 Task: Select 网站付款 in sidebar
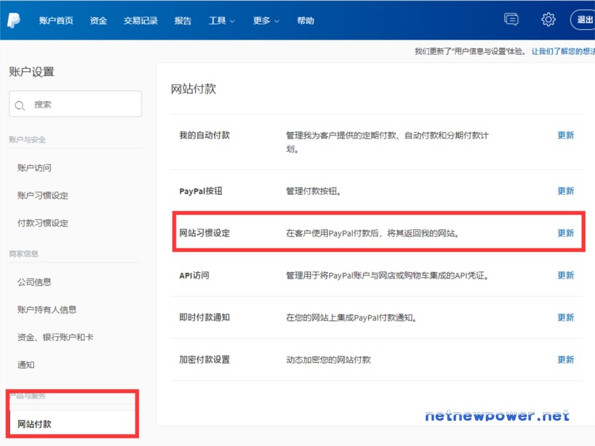pyautogui.click(x=34, y=424)
